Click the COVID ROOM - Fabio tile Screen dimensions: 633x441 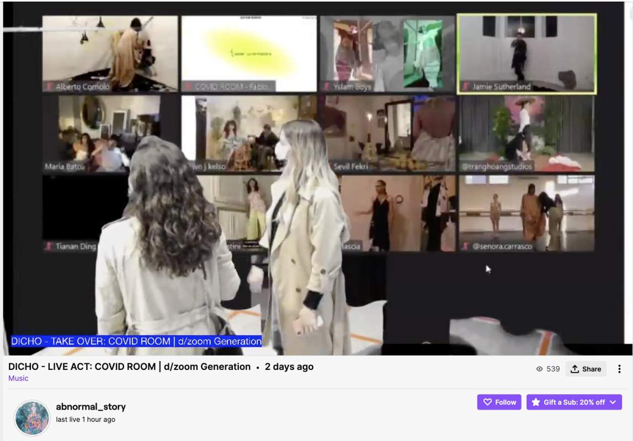pyautogui.click(x=249, y=53)
